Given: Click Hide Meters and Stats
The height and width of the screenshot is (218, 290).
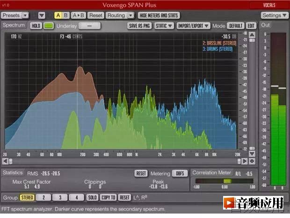Looking at the screenshot, I should click(x=159, y=15).
